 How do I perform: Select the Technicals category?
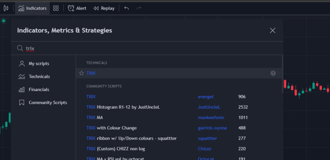pyautogui.click(x=39, y=77)
